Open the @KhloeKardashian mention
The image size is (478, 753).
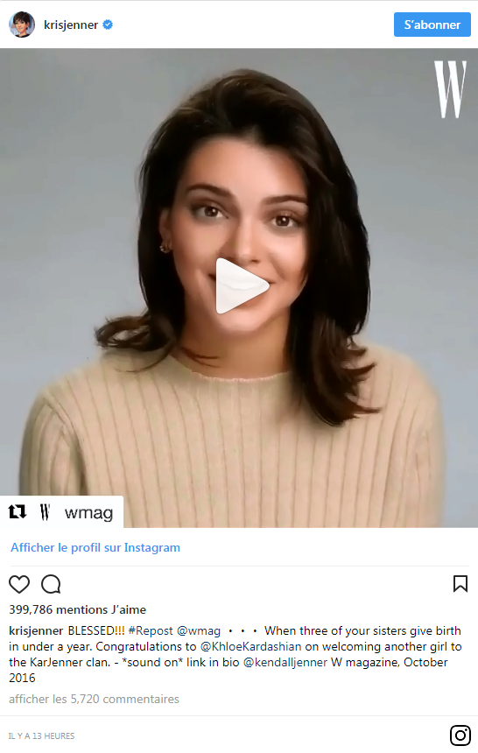point(250,646)
